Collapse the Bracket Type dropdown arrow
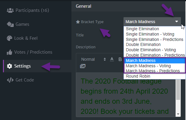This screenshot has height=120, width=186. coord(177,22)
